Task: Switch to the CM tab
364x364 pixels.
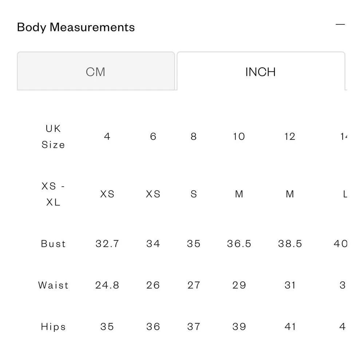Action: tap(96, 72)
